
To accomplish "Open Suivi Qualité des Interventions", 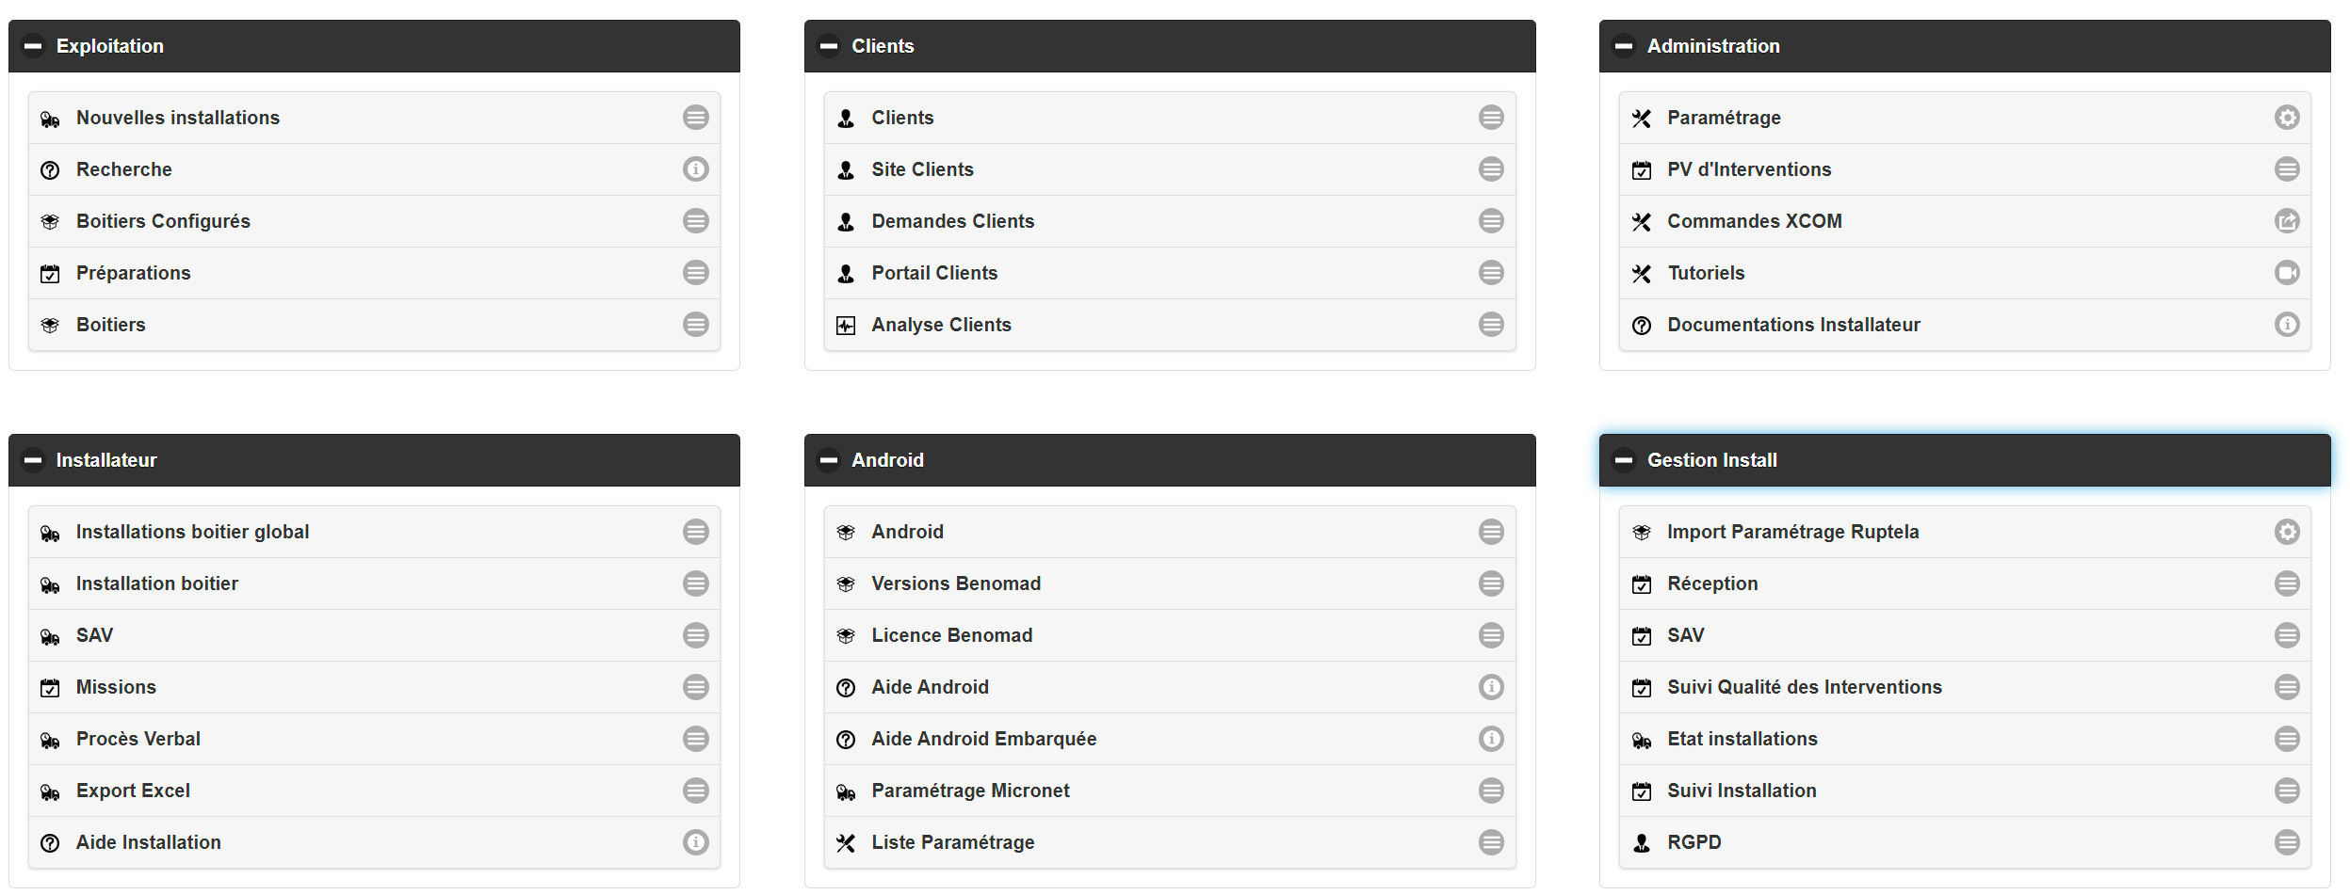I will point(1804,687).
